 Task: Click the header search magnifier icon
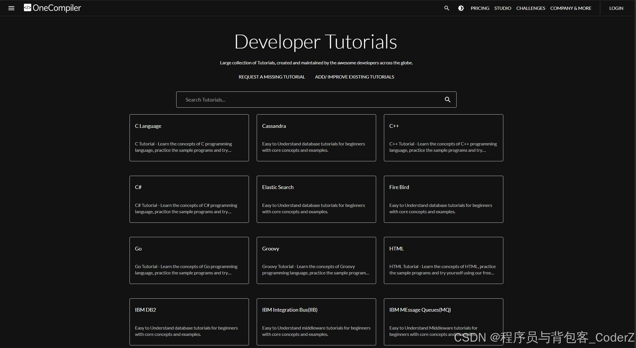point(446,8)
